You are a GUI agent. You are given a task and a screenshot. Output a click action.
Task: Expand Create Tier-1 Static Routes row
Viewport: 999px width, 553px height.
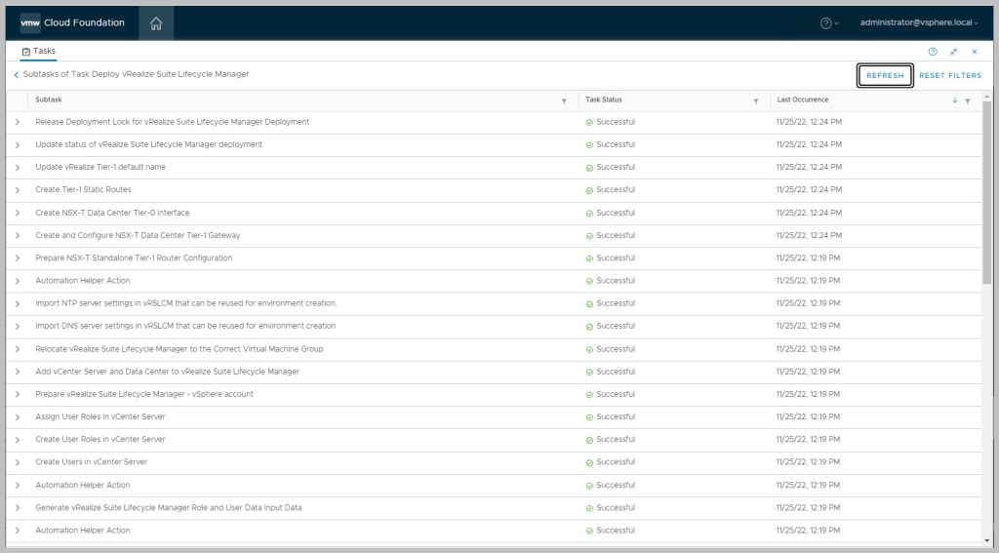pos(18,190)
